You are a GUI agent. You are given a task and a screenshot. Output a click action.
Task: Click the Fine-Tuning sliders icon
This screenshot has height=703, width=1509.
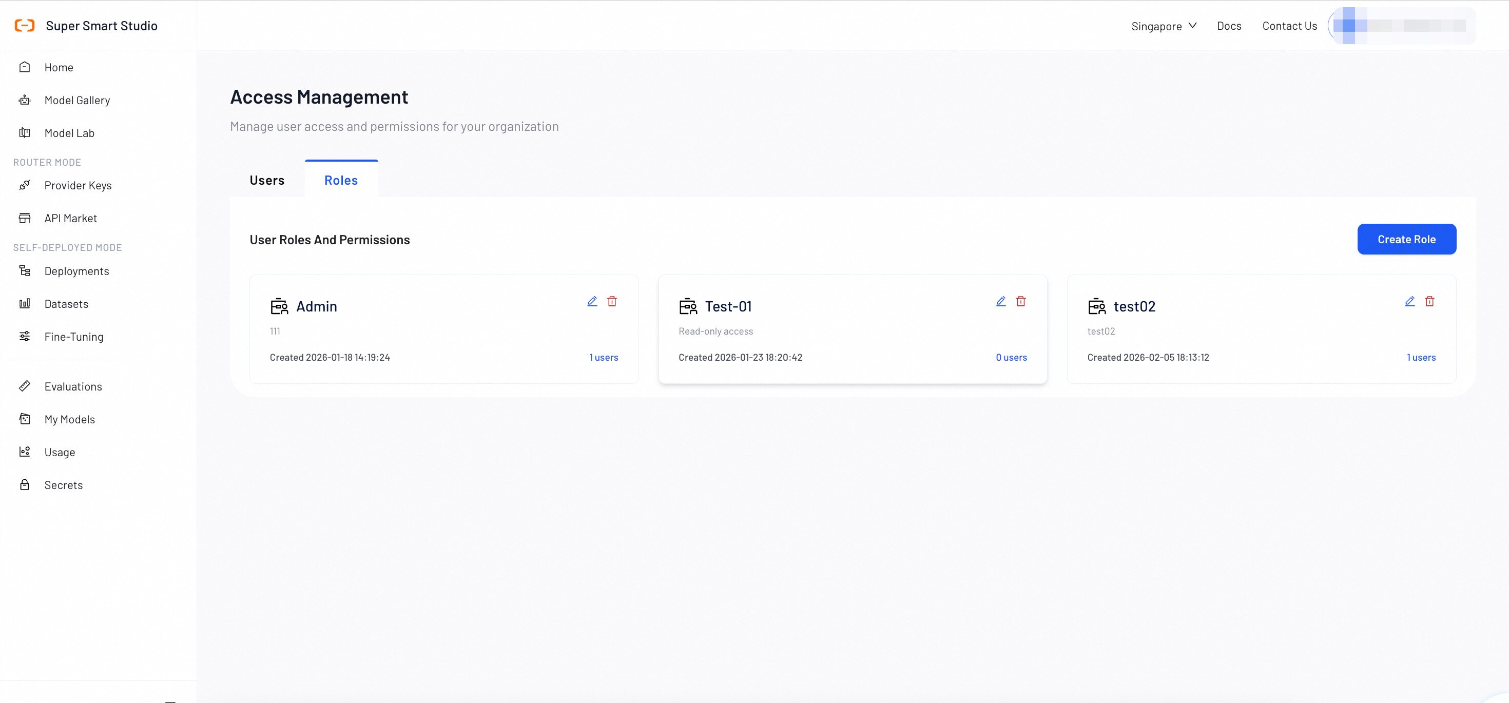(25, 336)
